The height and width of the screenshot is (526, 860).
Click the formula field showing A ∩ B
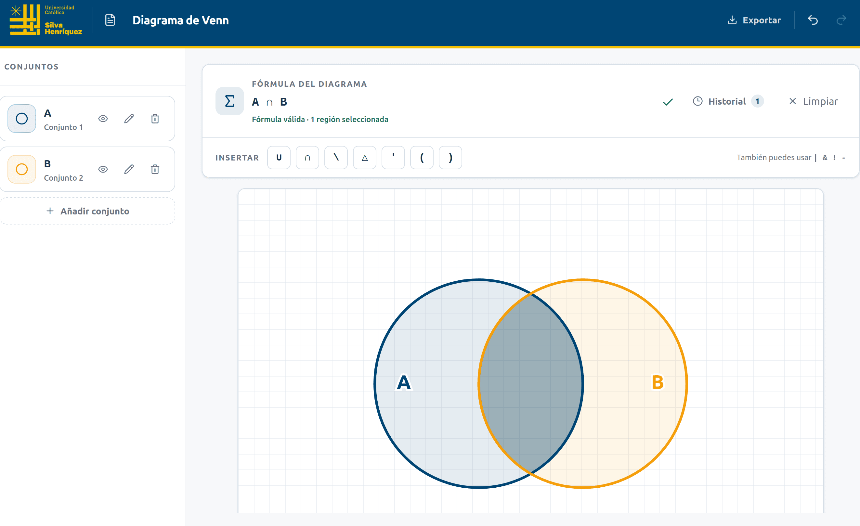(x=269, y=102)
